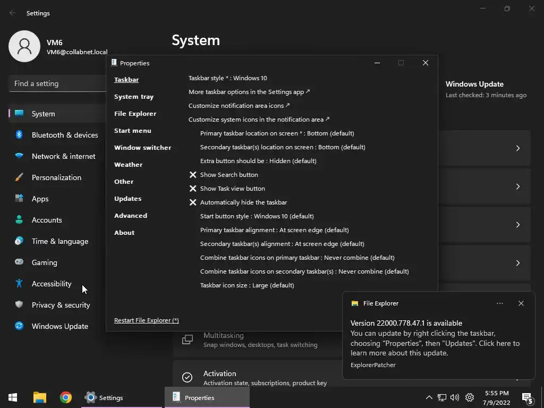Change Taskbar style Windows 10 setting

(227, 78)
